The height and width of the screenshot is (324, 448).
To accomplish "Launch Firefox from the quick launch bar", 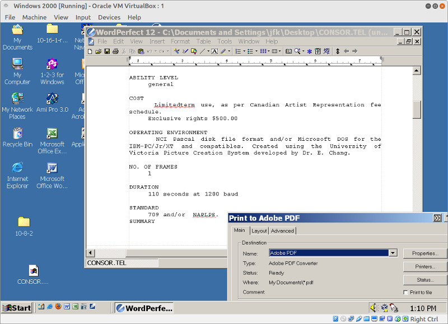I will pyautogui.click(x=58, y=307).
